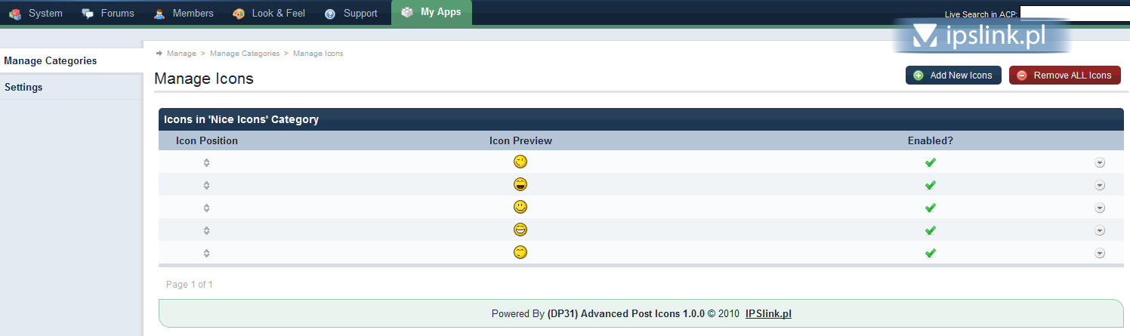Click the green plus icon on Add New Icons
Screen dimensions: 1130x336
pyautogui.click(x=919, y=76)
